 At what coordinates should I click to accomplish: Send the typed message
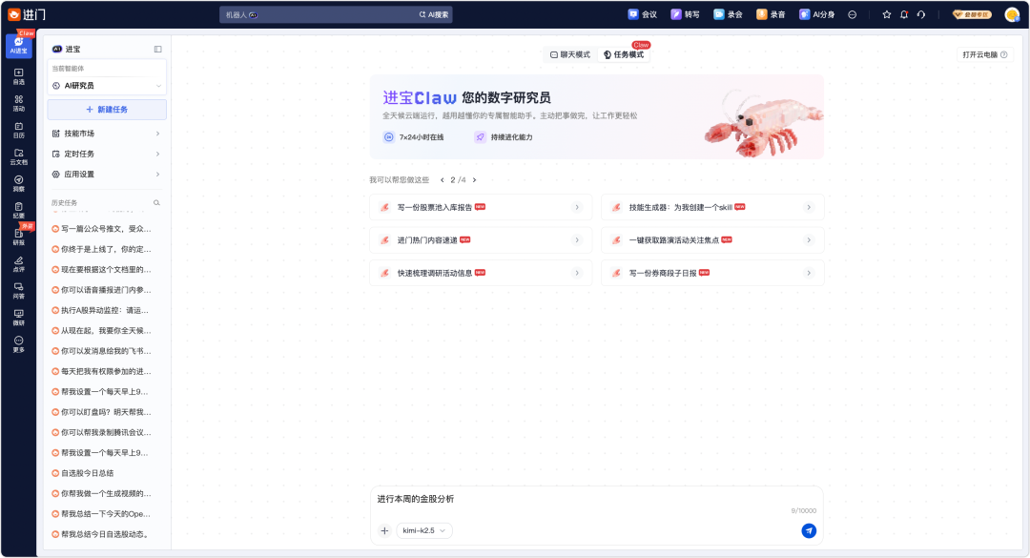809,530
